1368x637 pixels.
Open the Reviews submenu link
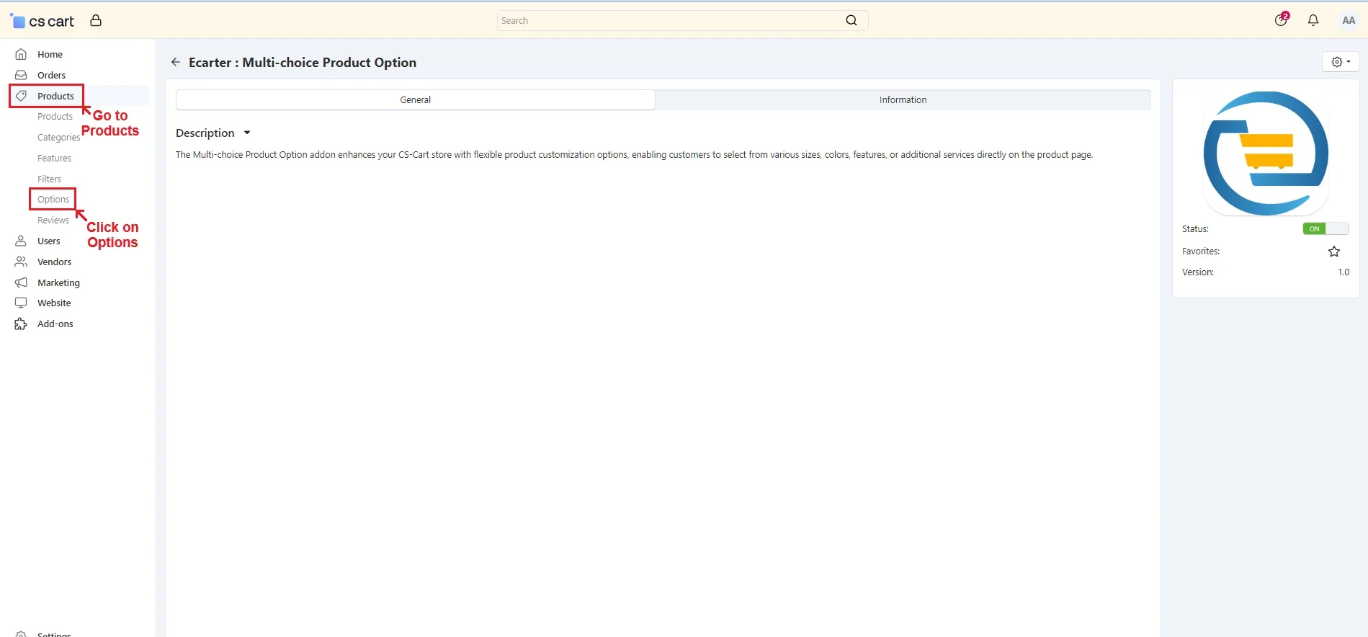[53, 220]
